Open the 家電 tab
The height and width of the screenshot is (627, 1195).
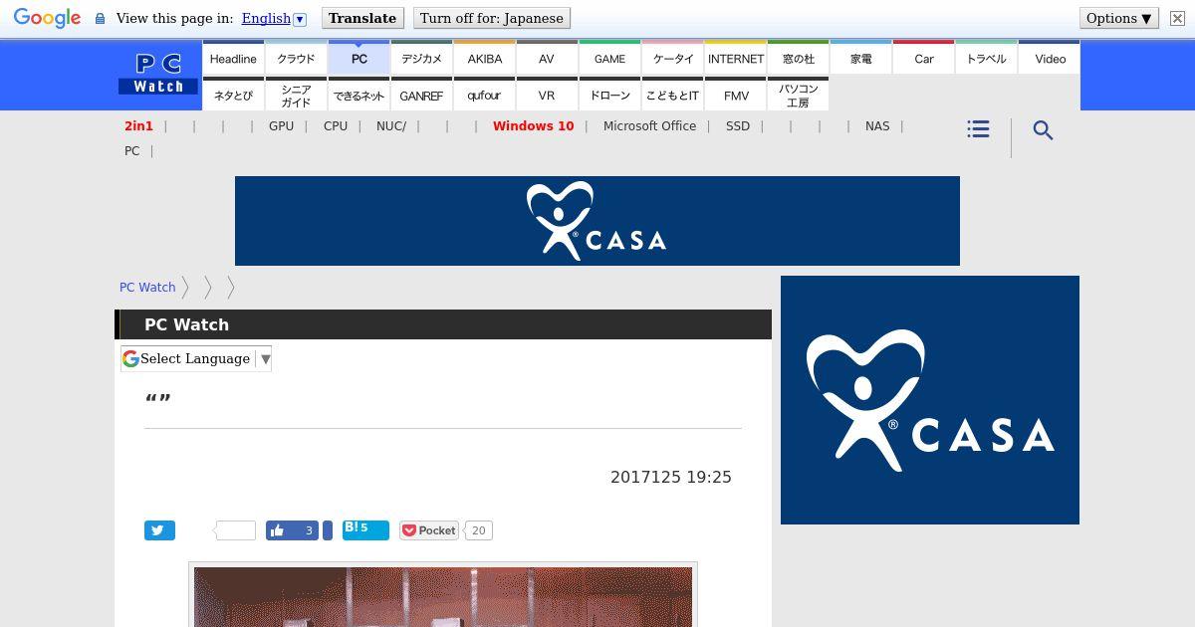861,58
